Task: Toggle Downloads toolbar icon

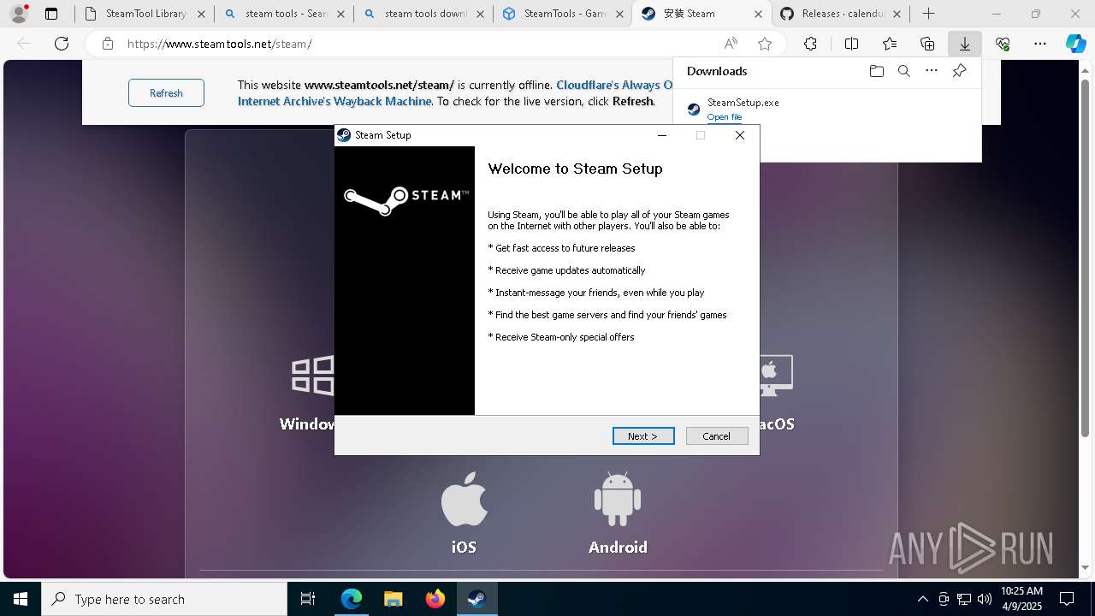Action: 964,44
